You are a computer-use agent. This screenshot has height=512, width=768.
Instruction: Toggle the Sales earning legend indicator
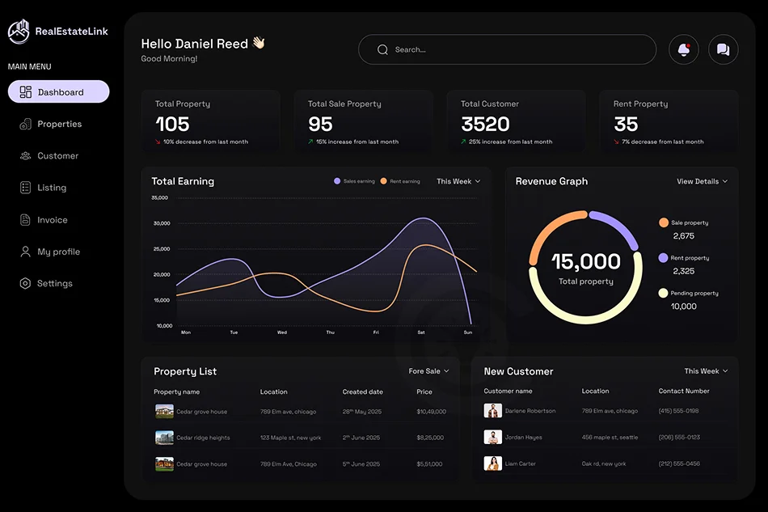pyautogui.click(x=336, y=181)
